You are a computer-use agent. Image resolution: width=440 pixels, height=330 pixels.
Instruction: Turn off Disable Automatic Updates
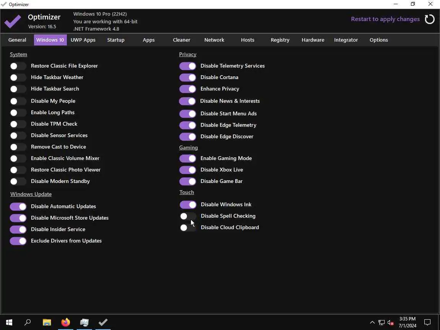(18, 207)
